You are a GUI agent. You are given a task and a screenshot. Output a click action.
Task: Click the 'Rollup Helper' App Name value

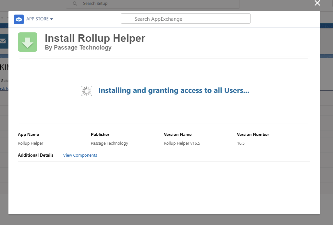31,143
